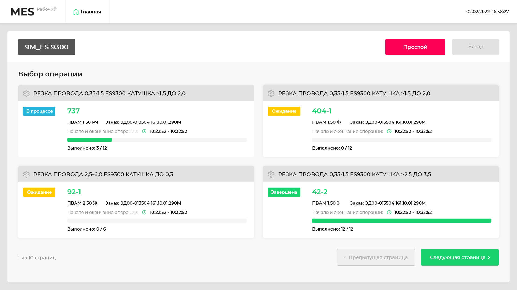Open the Главная tab

pos(87,12)
